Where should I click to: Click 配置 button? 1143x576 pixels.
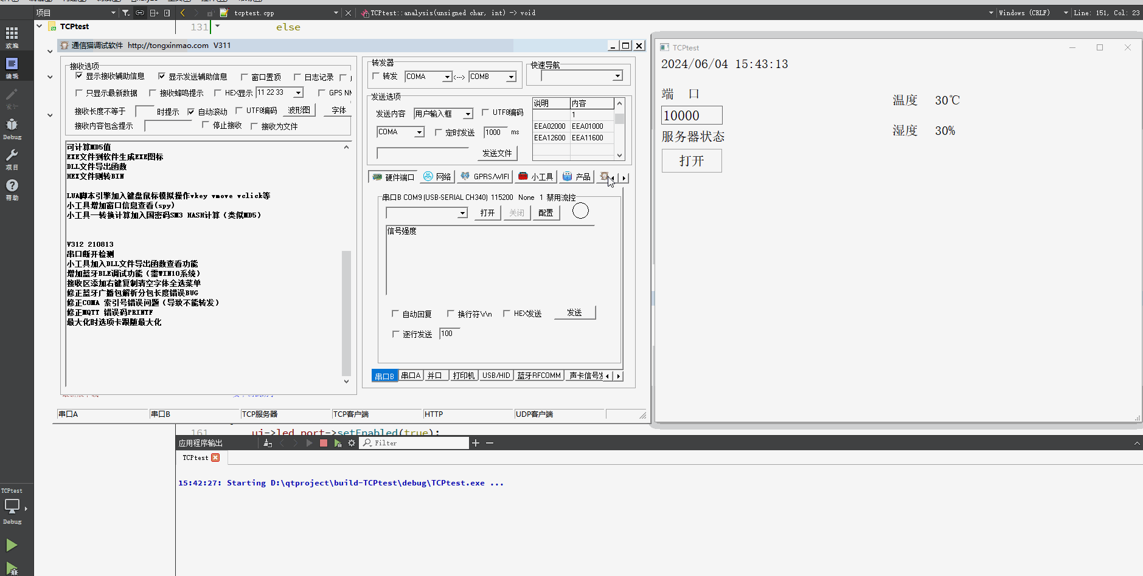[x=546, y=213]
